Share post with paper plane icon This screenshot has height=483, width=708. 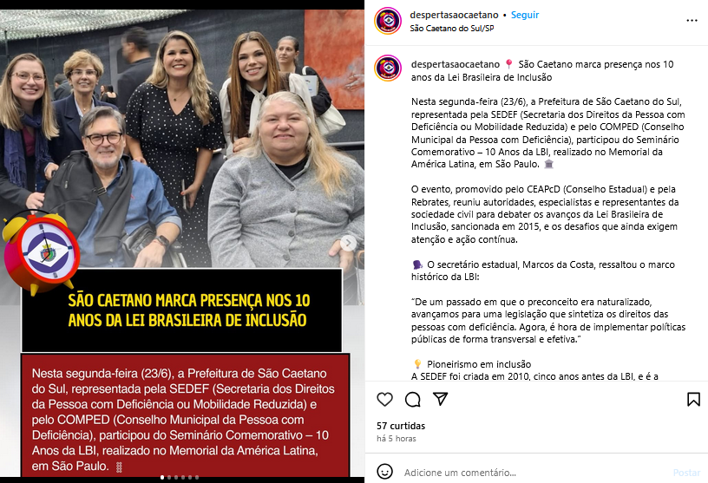440,399
